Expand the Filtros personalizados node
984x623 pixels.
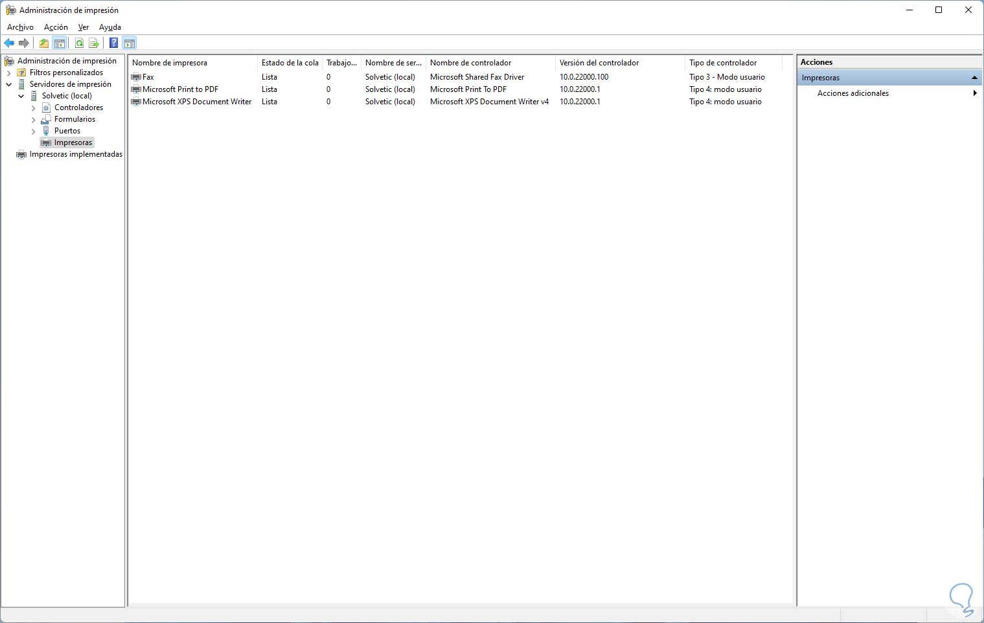pos(8,73)
